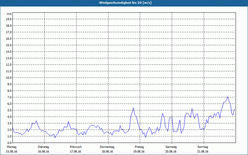
Task: Click the date 17.08.16 on the axis
Action: 75,152
